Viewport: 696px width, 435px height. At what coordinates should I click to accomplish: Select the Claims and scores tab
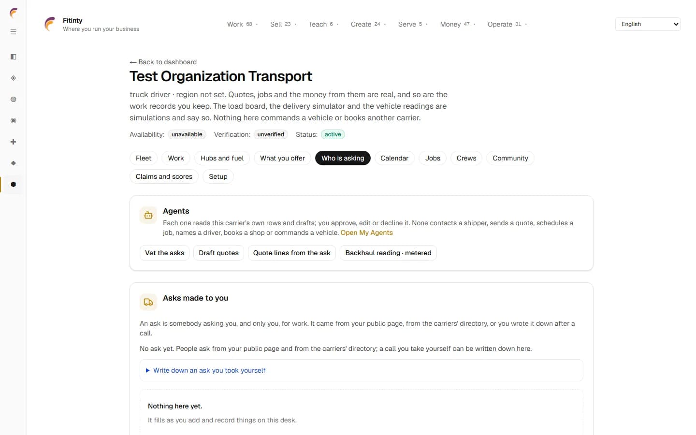pyautogui.click(x=164, y=176)
